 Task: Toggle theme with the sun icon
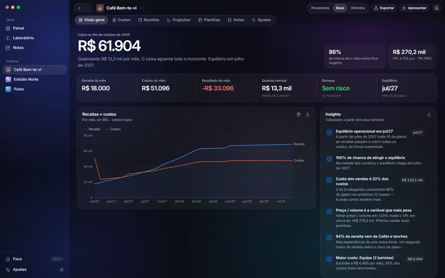tap(62, 270)
